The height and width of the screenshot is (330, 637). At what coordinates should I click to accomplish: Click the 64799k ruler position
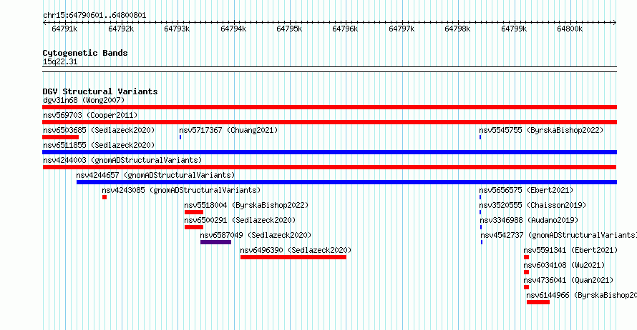pos(514,29)
